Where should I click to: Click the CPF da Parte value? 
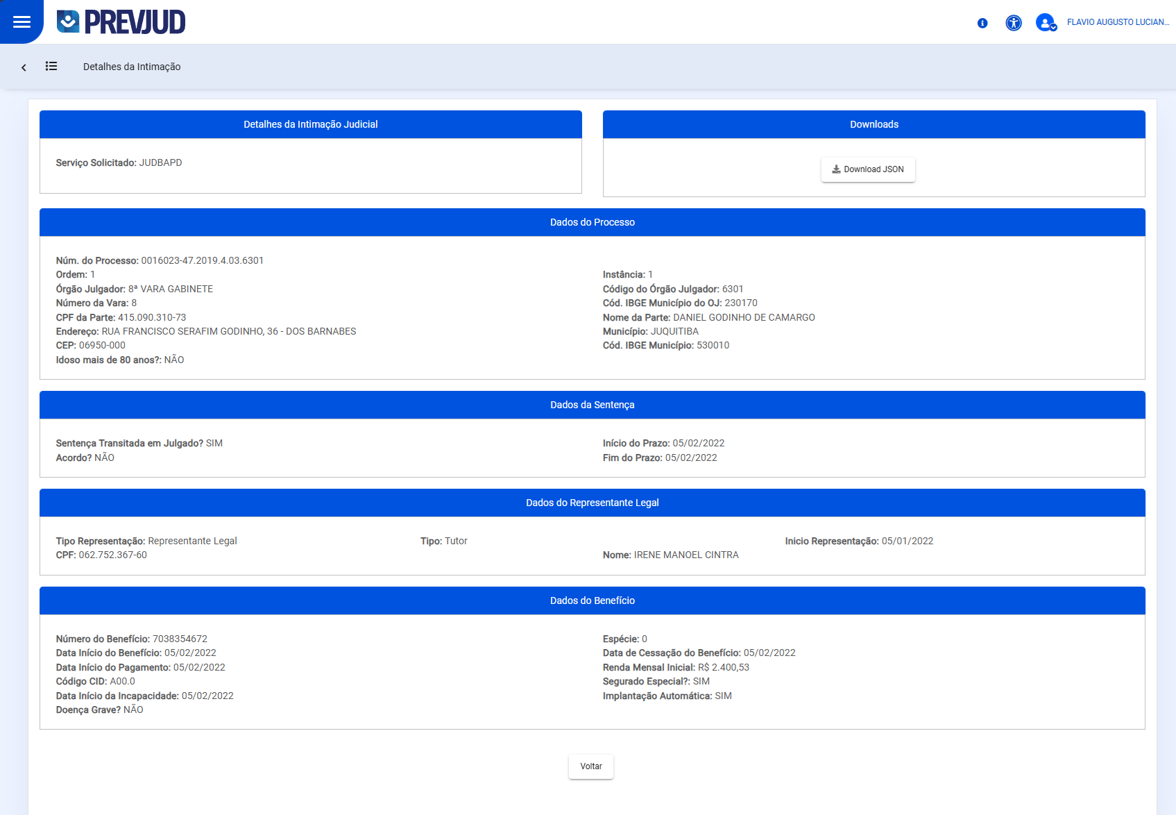coord(152,317)
